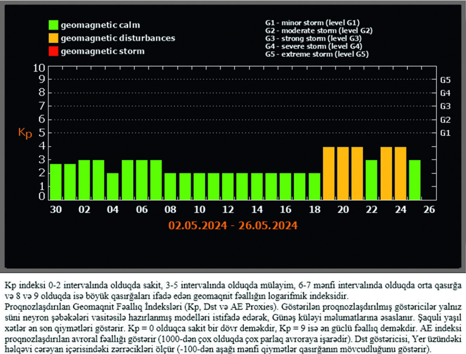
Task: Click the green bar above date 08
Action: tap(170, 187)
